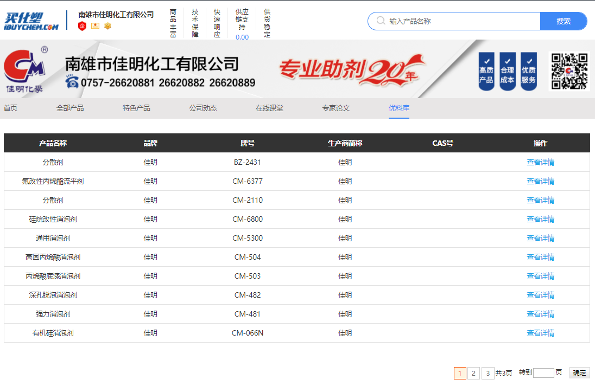Viewport: 595px width, 386px height.
Task: Click the 快速响应 rating label
Action: [x=217, y=23]
